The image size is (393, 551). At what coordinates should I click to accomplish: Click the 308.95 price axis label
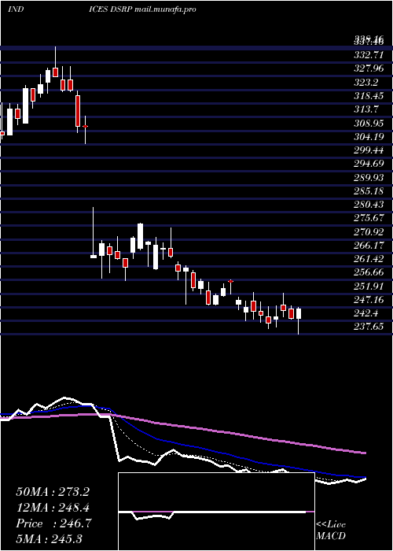(x=369, y=124)
